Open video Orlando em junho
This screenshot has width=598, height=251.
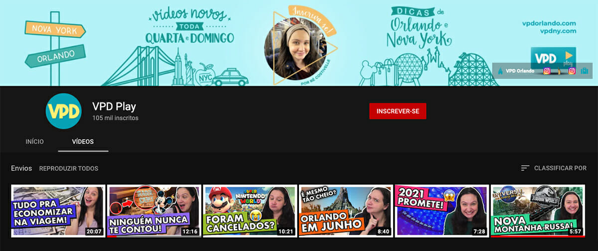click(346, 211)
